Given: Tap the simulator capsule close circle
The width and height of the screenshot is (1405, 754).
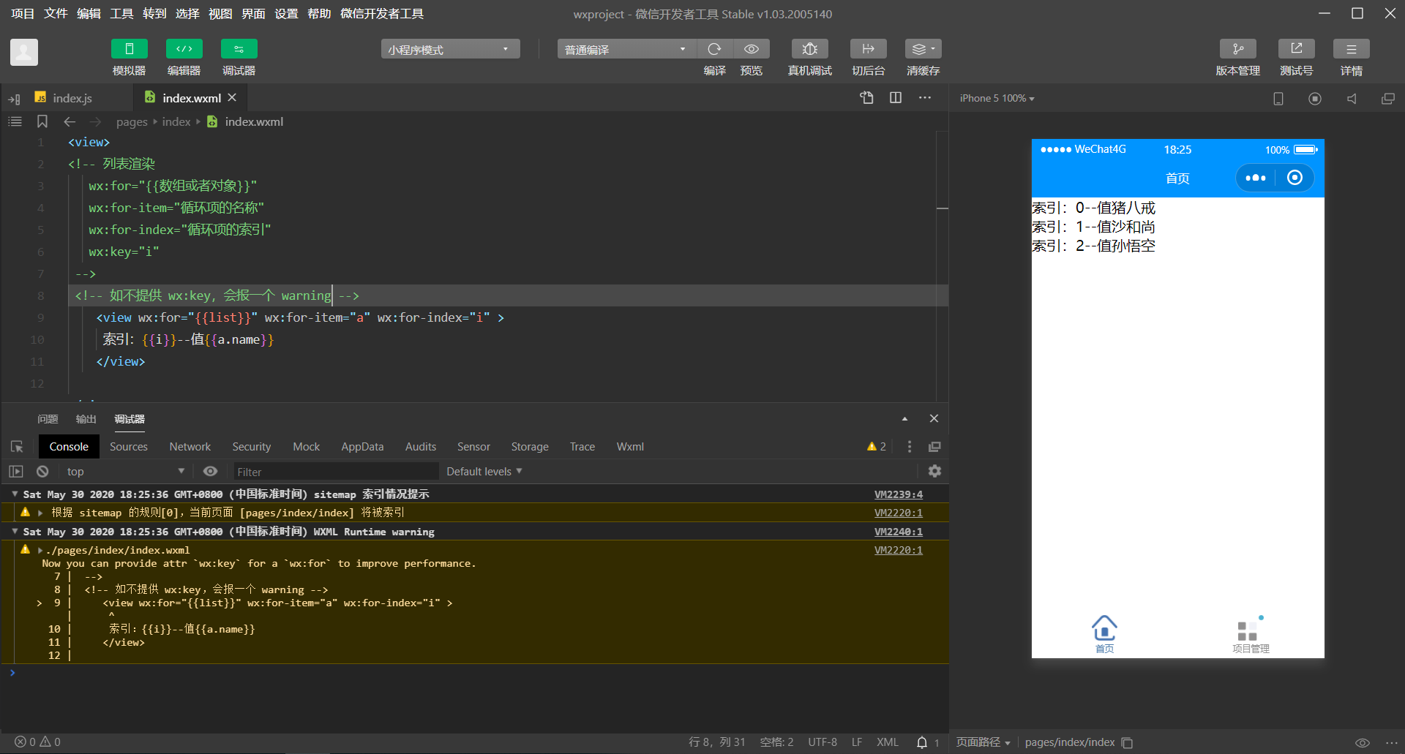Looking at the screenshot, I should [1295, 178].
